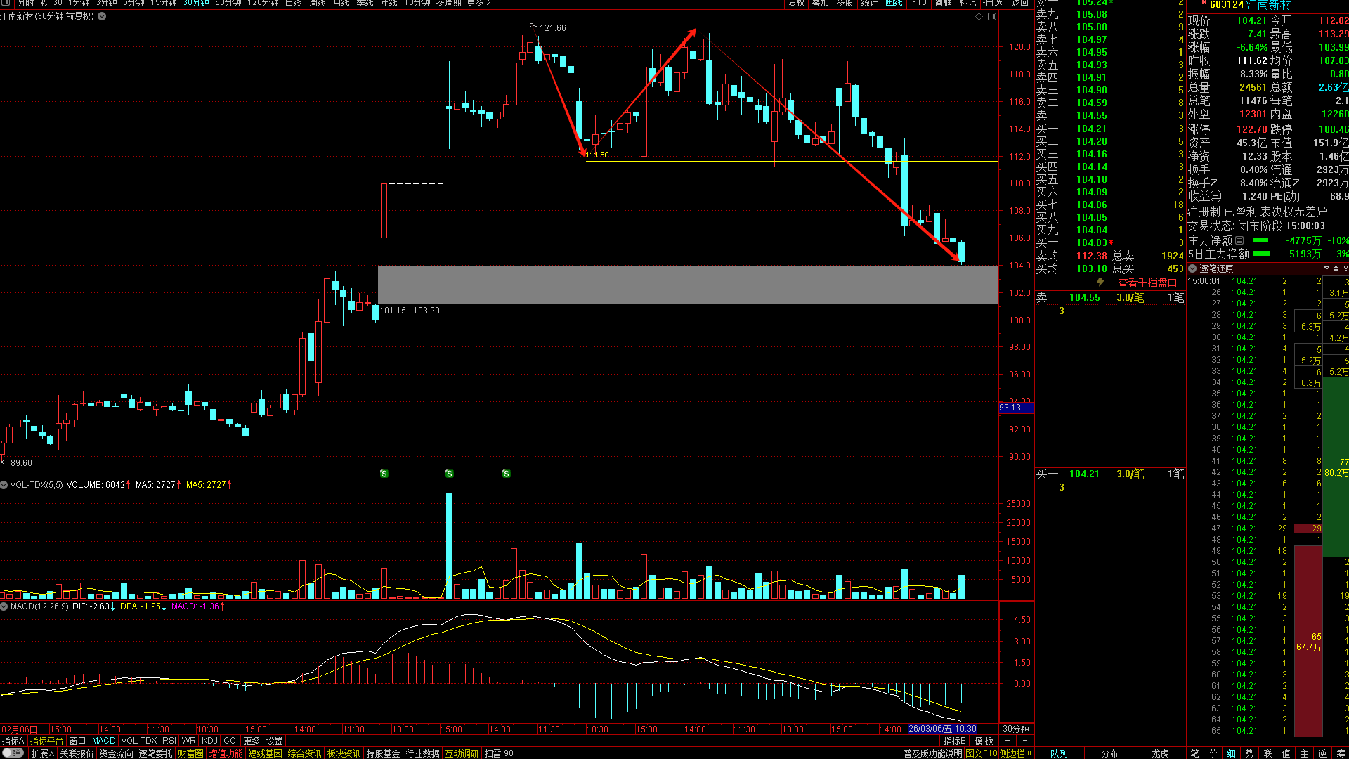
Task: Open the dropdown arrow next to 江南新材 chart title
Action: point(102,16)
